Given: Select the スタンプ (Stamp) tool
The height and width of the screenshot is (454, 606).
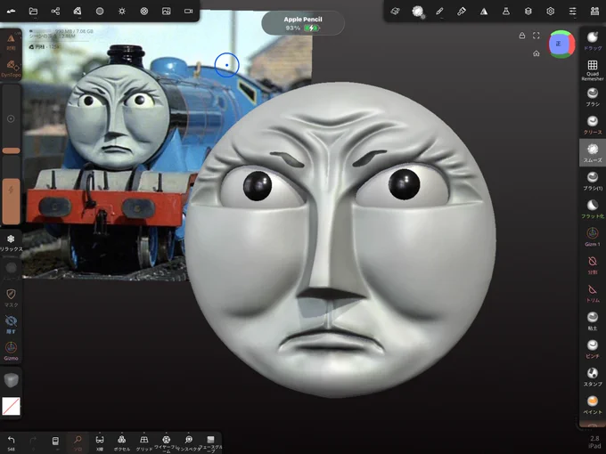Looking at the screenshot, I should point(593,377).
